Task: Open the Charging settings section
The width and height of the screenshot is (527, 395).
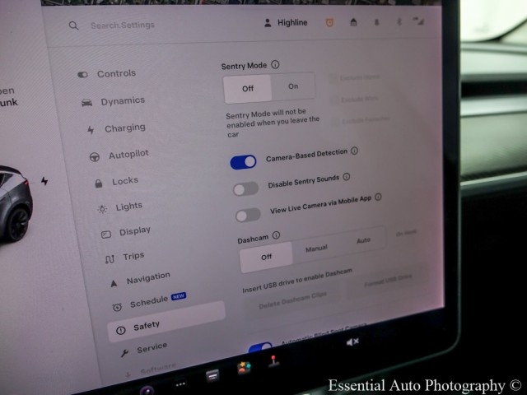Action: pyautogui.click(x=124, y=128)
